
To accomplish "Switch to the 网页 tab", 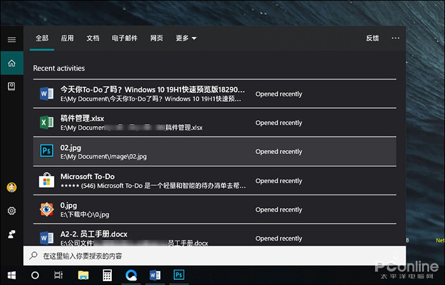I will (156, 38).
